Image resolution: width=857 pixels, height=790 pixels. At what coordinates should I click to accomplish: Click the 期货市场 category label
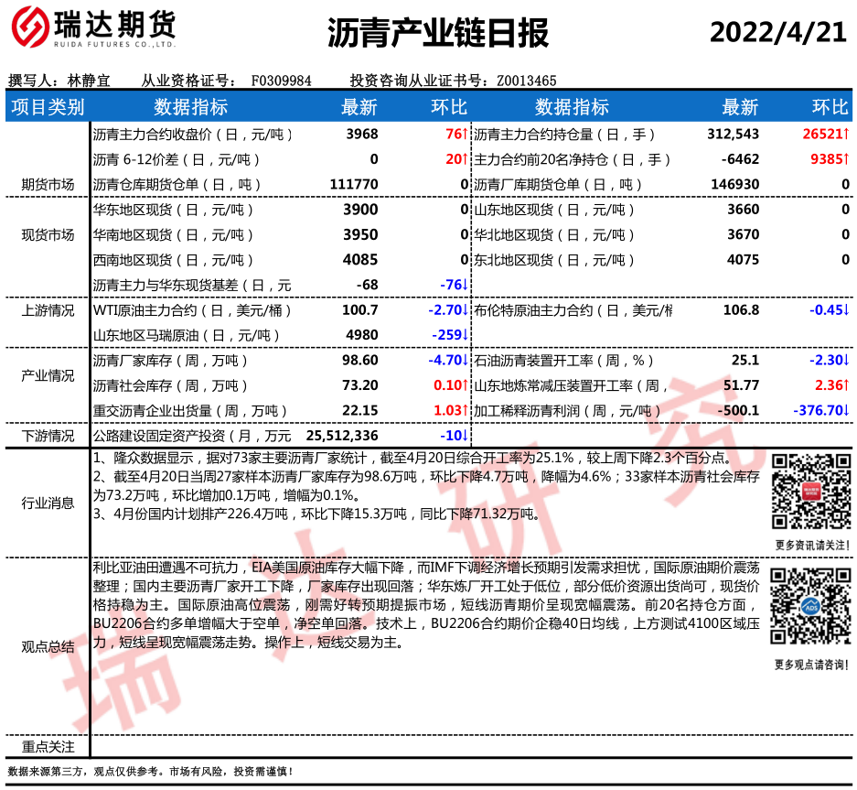(x=48, y=184)
